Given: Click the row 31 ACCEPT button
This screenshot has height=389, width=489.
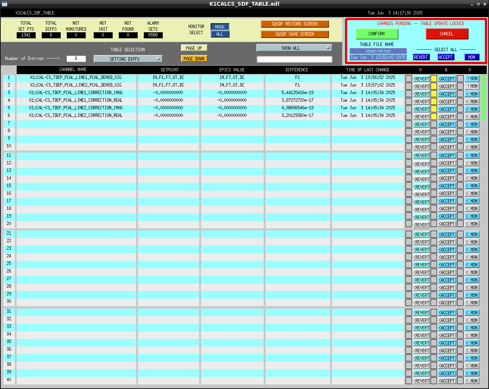Looking at the screenshot, I should tap(447, 313).
